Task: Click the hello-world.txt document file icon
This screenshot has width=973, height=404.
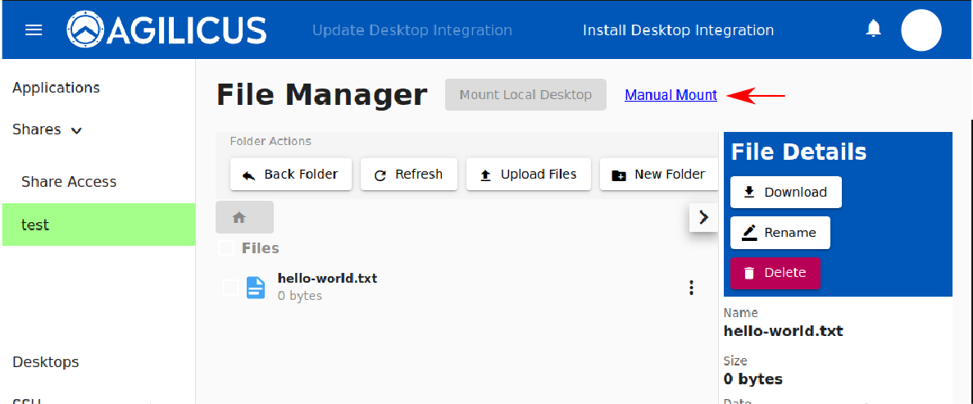Action: click(256, 287)
